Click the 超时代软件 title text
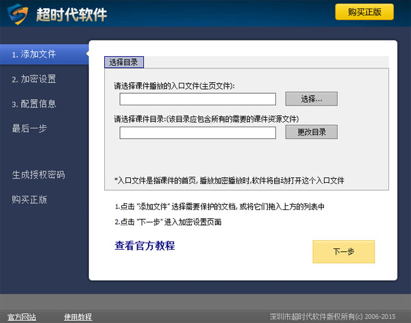411x323 pixels. point(71,14)
